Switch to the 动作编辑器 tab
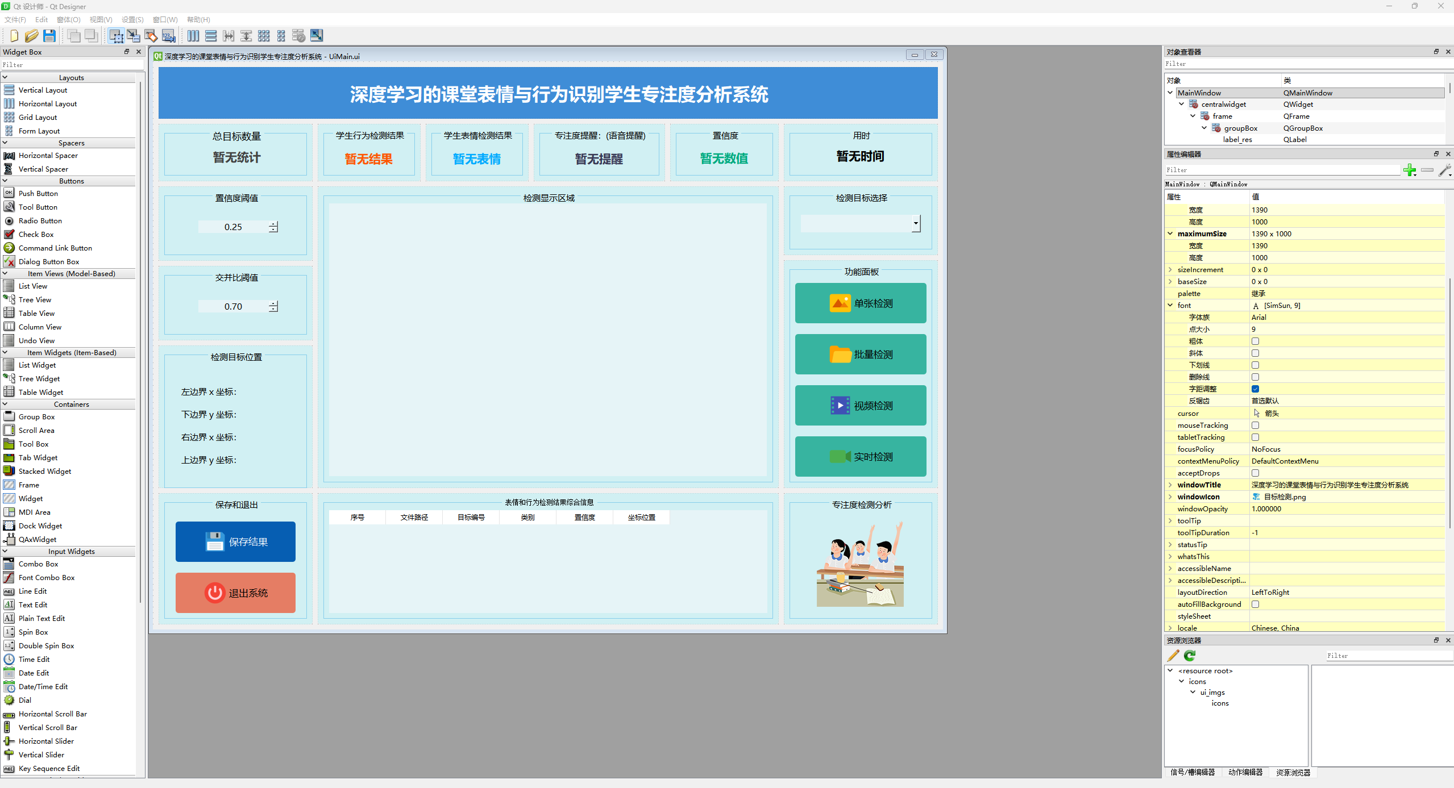The height and width of the screenshot is (788, 1454). 1245,772
